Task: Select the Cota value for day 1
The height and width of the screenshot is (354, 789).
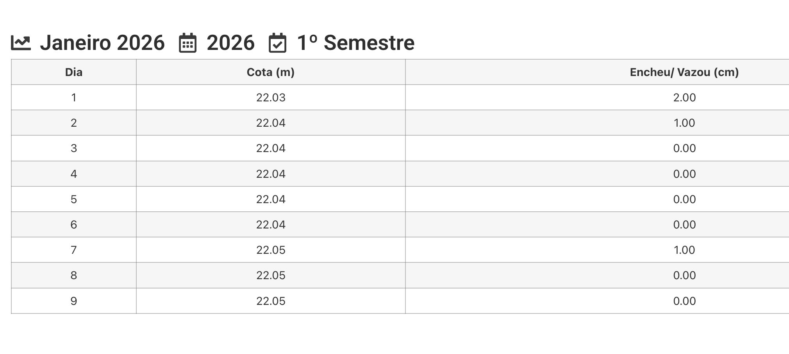Action: pyautogui.click(x=271, y=97)
